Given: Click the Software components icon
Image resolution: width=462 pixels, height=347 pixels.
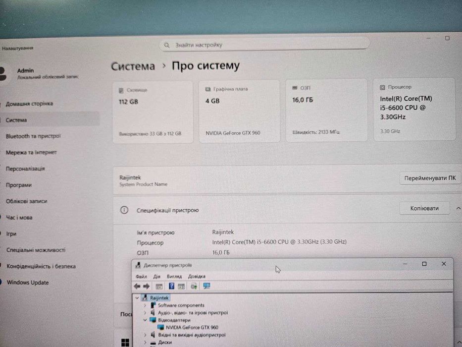Looking at the screenshot, I should pos(153,305).
